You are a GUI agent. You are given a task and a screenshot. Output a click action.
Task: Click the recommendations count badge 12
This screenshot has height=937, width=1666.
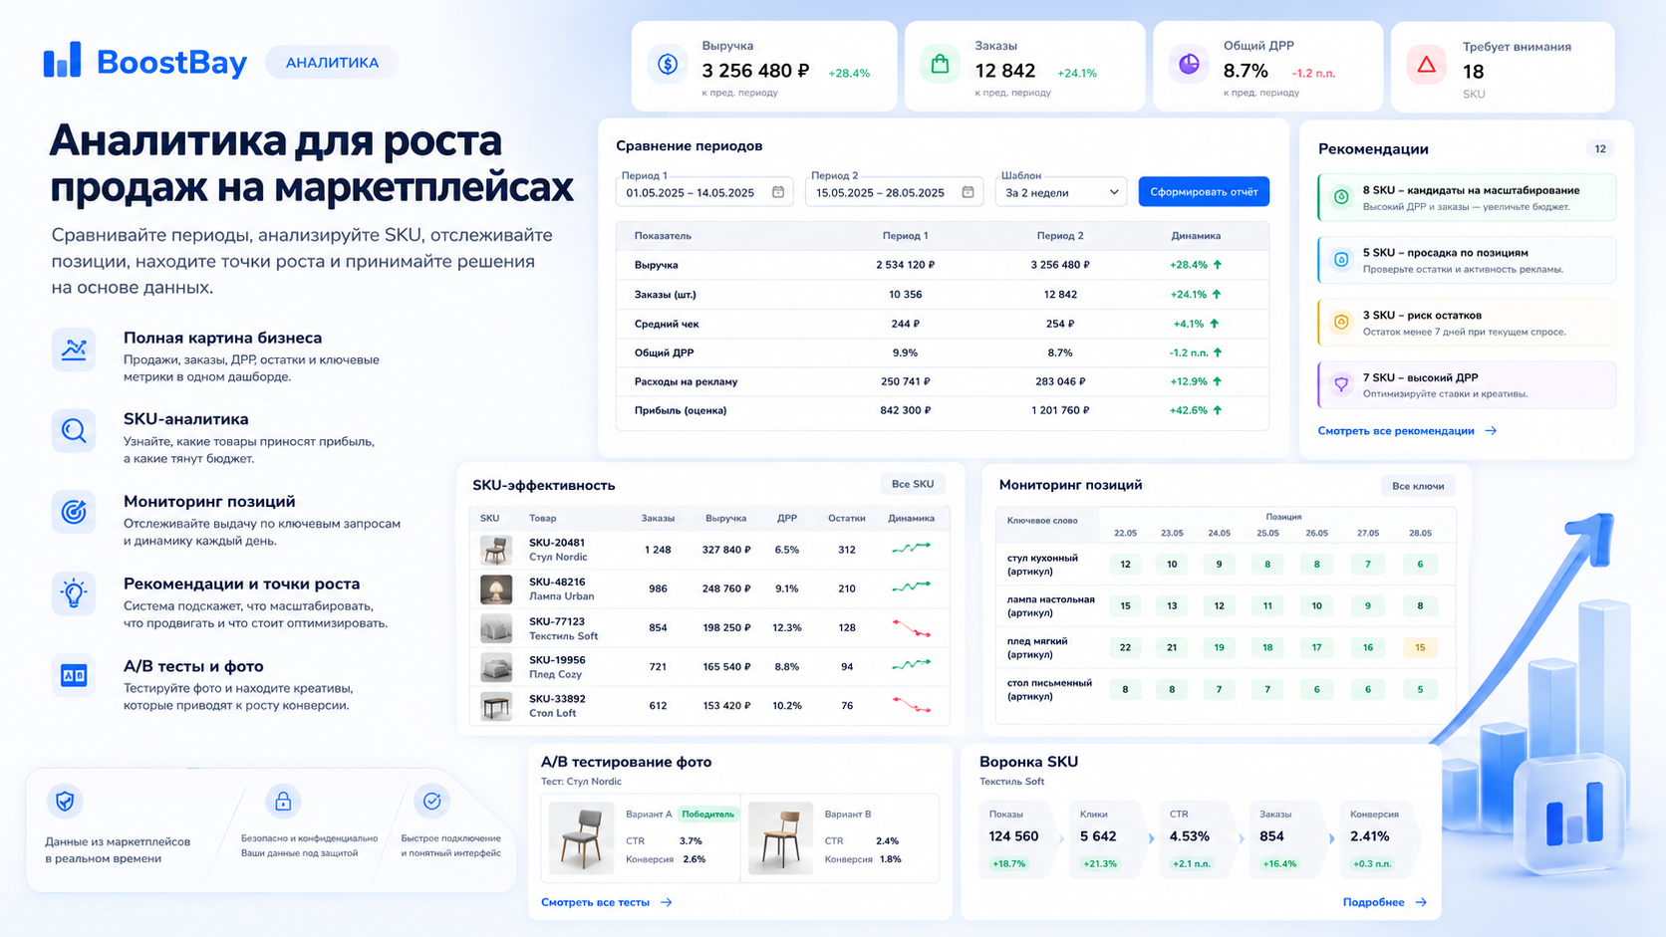(x=1600, y=148)
